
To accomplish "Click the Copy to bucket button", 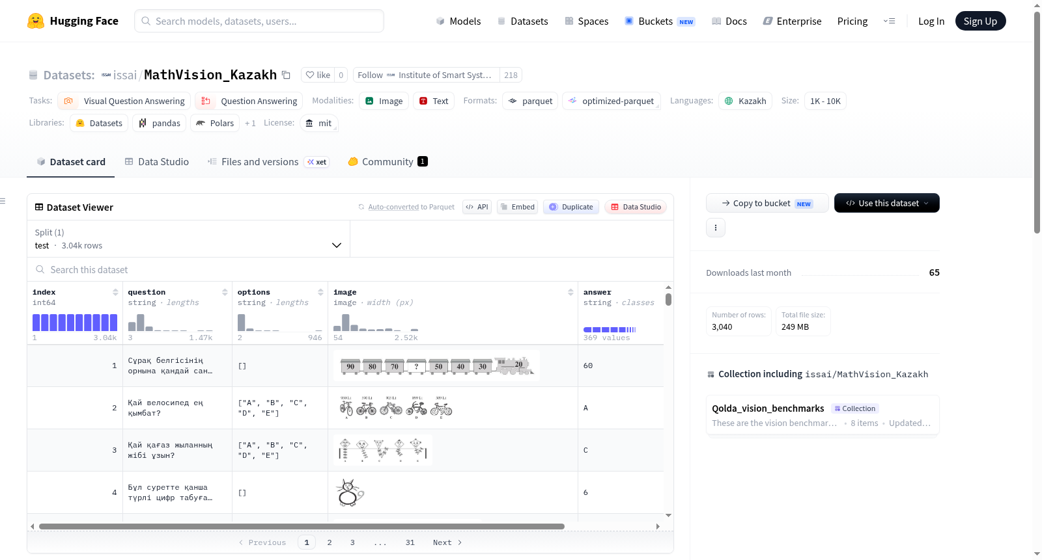I will pyautogui.click(x=767, y=203).
